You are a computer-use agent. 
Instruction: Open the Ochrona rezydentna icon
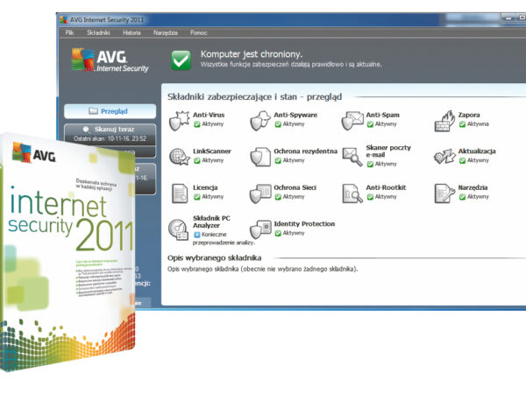[260, 156]
